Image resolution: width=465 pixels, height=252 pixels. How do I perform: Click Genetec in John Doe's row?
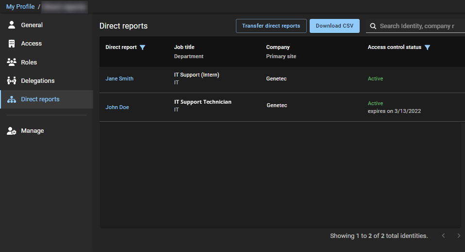(x=277, y=105)
